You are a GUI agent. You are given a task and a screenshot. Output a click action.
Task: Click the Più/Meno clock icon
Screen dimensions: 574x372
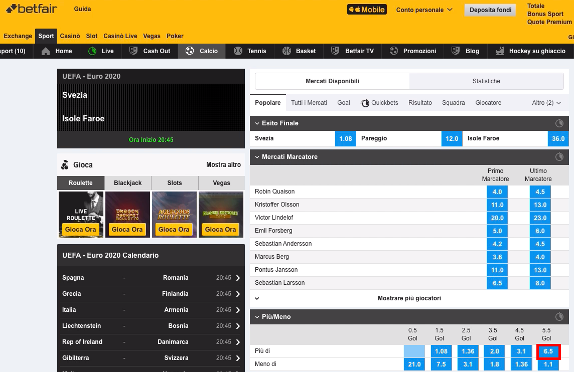point(559,317)
